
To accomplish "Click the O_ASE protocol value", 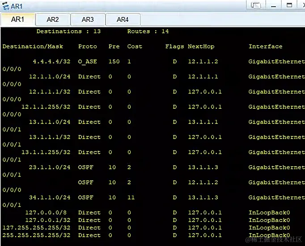I will click(87, 61).
